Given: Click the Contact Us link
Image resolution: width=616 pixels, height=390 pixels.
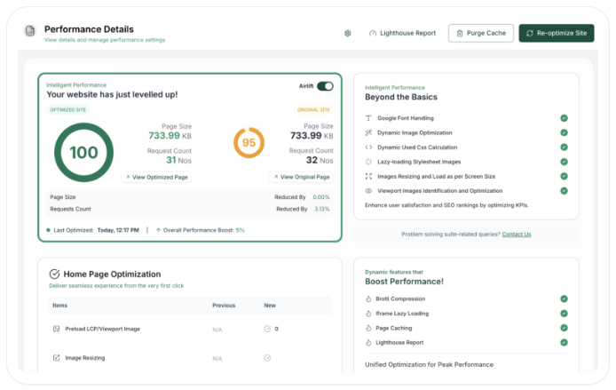Looking at the screenshot, I should pos(517,235).
